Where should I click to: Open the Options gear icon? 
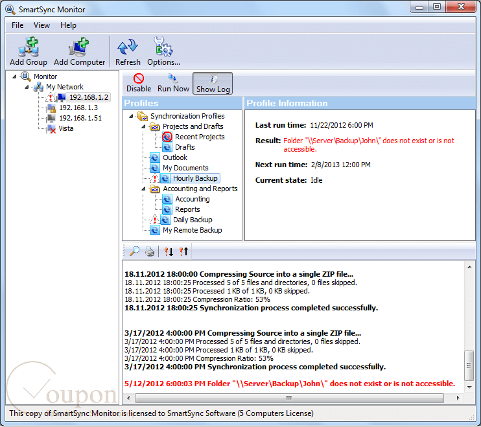(163, 47)
